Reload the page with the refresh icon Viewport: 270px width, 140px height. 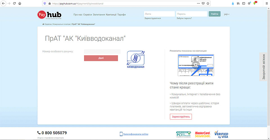point(14,3)
